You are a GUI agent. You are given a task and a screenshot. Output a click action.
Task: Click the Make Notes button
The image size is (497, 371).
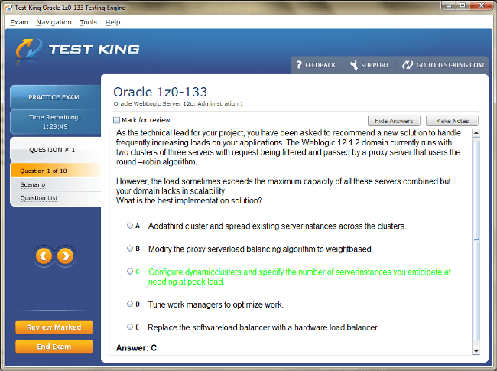click(453, 121)
